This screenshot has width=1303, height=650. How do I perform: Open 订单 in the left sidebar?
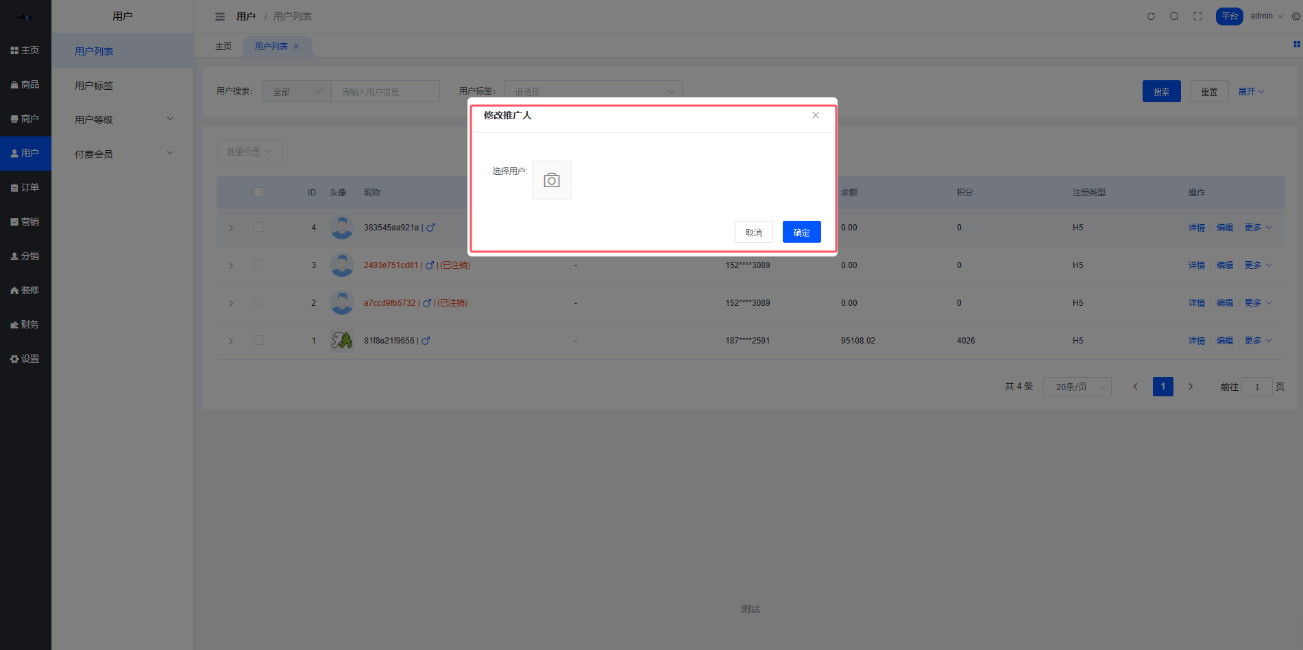[x=25, y=187]
